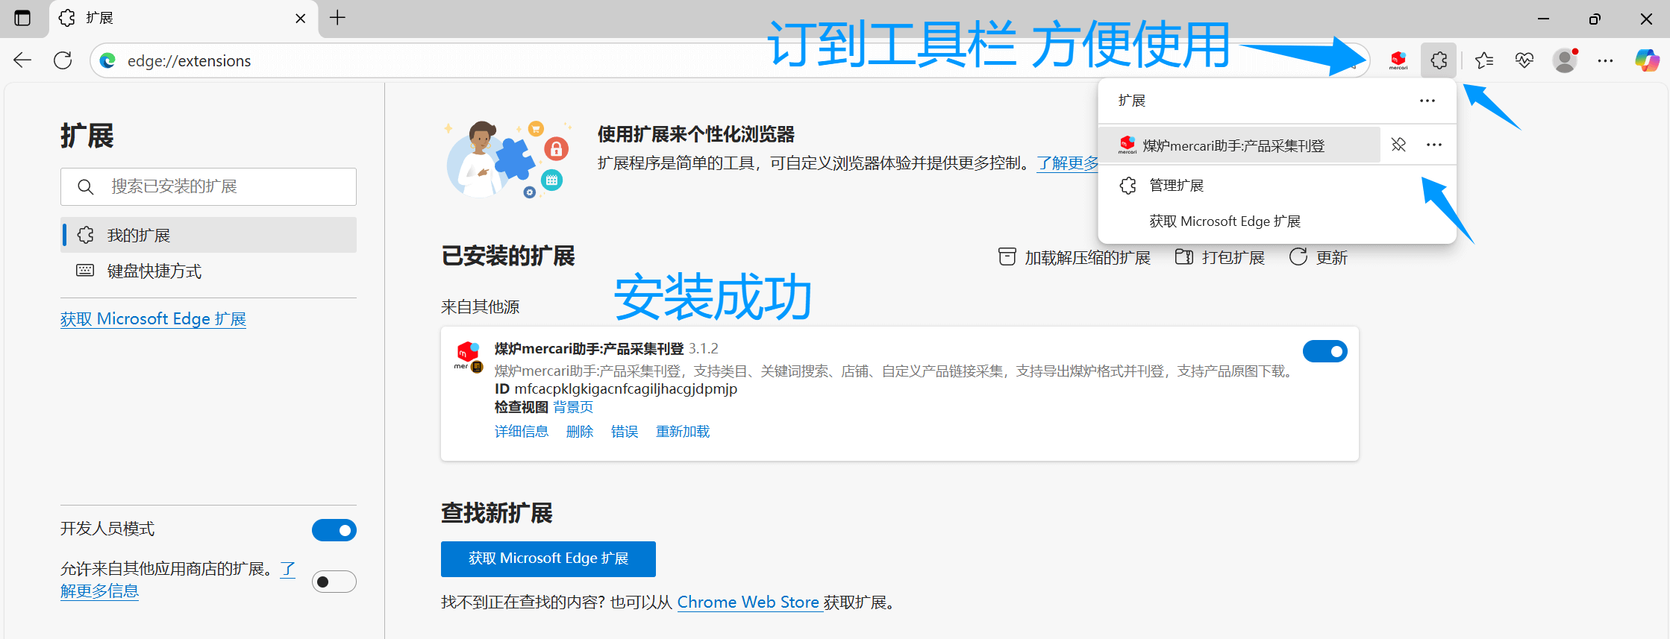Disable the 煤炉mercari助手 extension toggle
This screenshot has height=639, width=1670.
1325,351
